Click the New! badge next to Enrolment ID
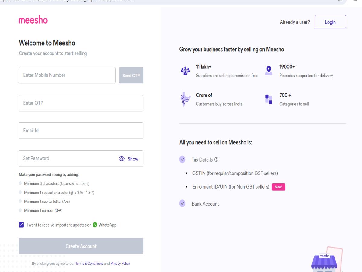Screen dimensions: 362x272 (278, 187)
